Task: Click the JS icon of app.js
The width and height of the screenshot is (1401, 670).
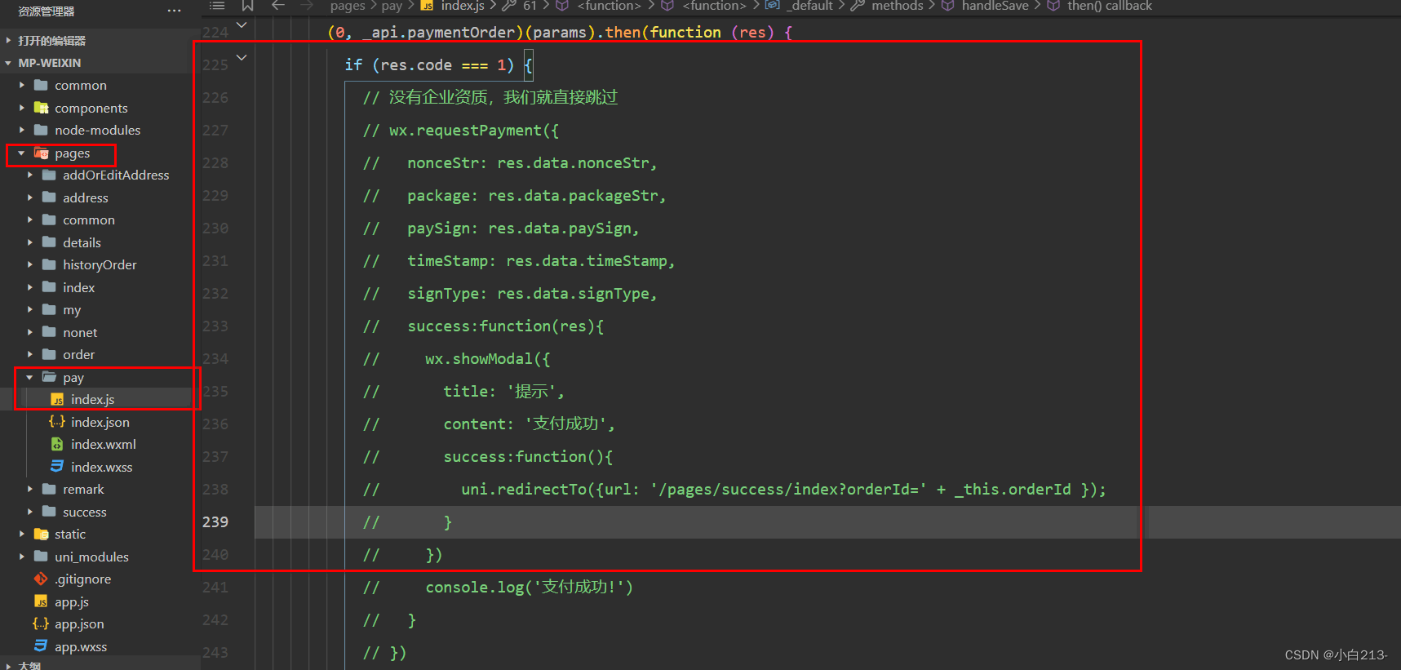Action: tap(41, 601)
